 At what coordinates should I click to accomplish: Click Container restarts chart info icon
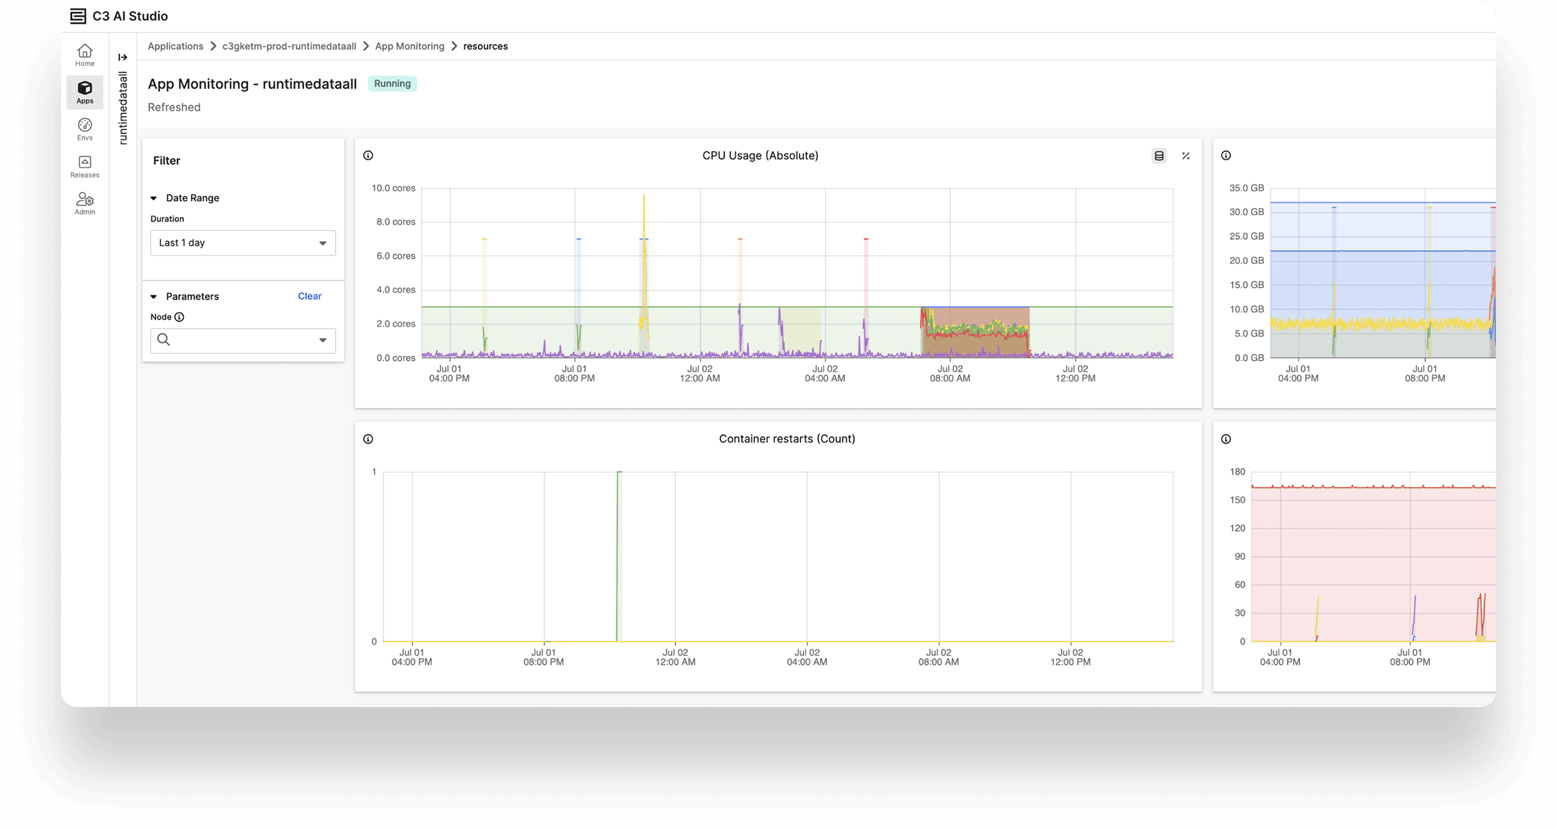coord(368,439)
